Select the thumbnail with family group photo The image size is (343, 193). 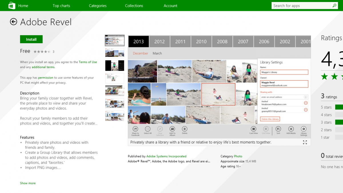pyautogui.click(x=115, y=90)
